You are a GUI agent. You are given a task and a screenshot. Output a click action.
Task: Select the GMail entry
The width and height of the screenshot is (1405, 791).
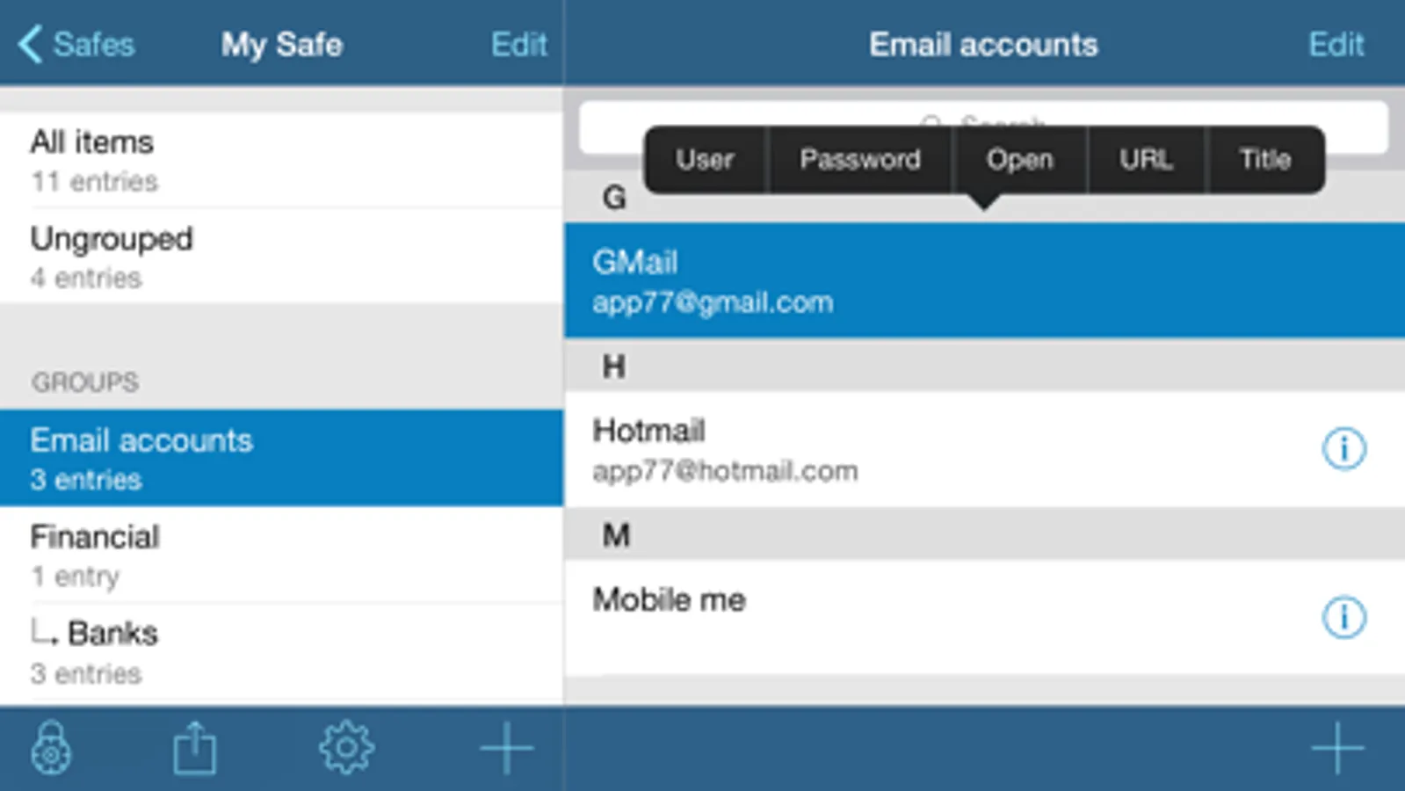point(984,280)
